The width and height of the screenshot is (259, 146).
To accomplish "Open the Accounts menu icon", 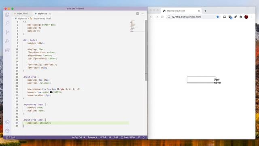I will pos(7,122).
